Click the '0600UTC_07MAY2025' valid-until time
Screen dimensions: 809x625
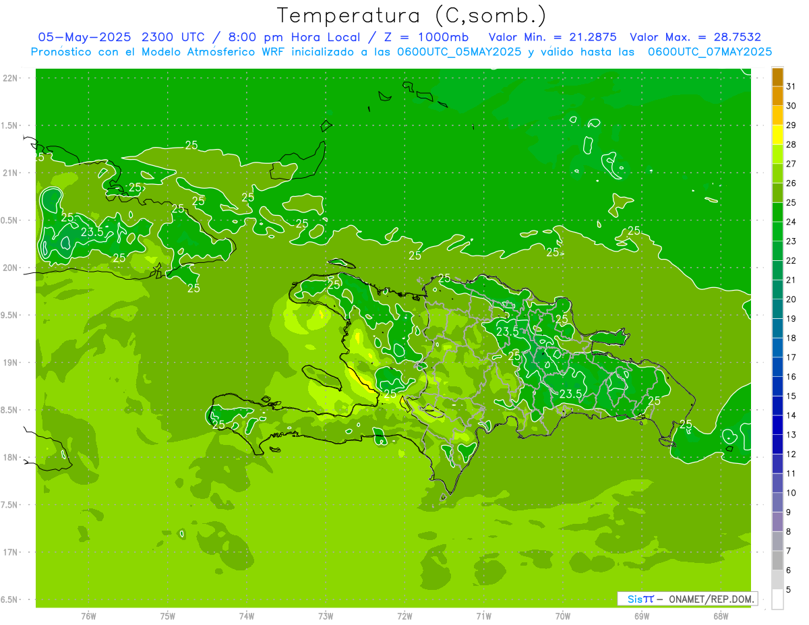tap(710, 51)
